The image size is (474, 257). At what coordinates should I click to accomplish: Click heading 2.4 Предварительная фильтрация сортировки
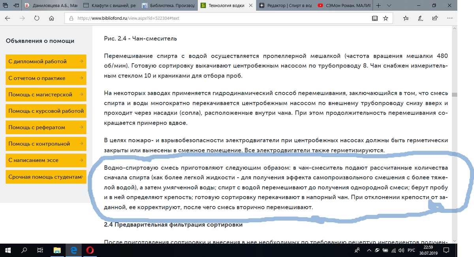(x=173, y=225)
